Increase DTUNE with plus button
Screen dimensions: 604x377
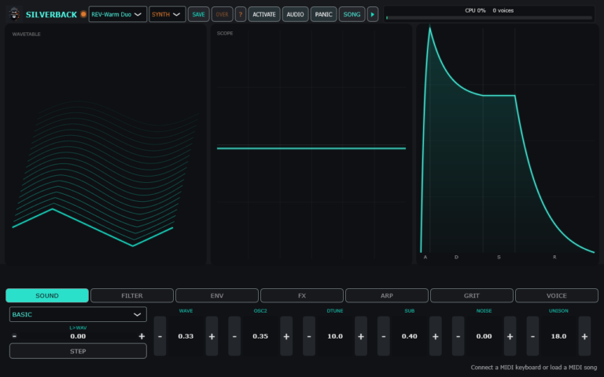coord(361,336)
